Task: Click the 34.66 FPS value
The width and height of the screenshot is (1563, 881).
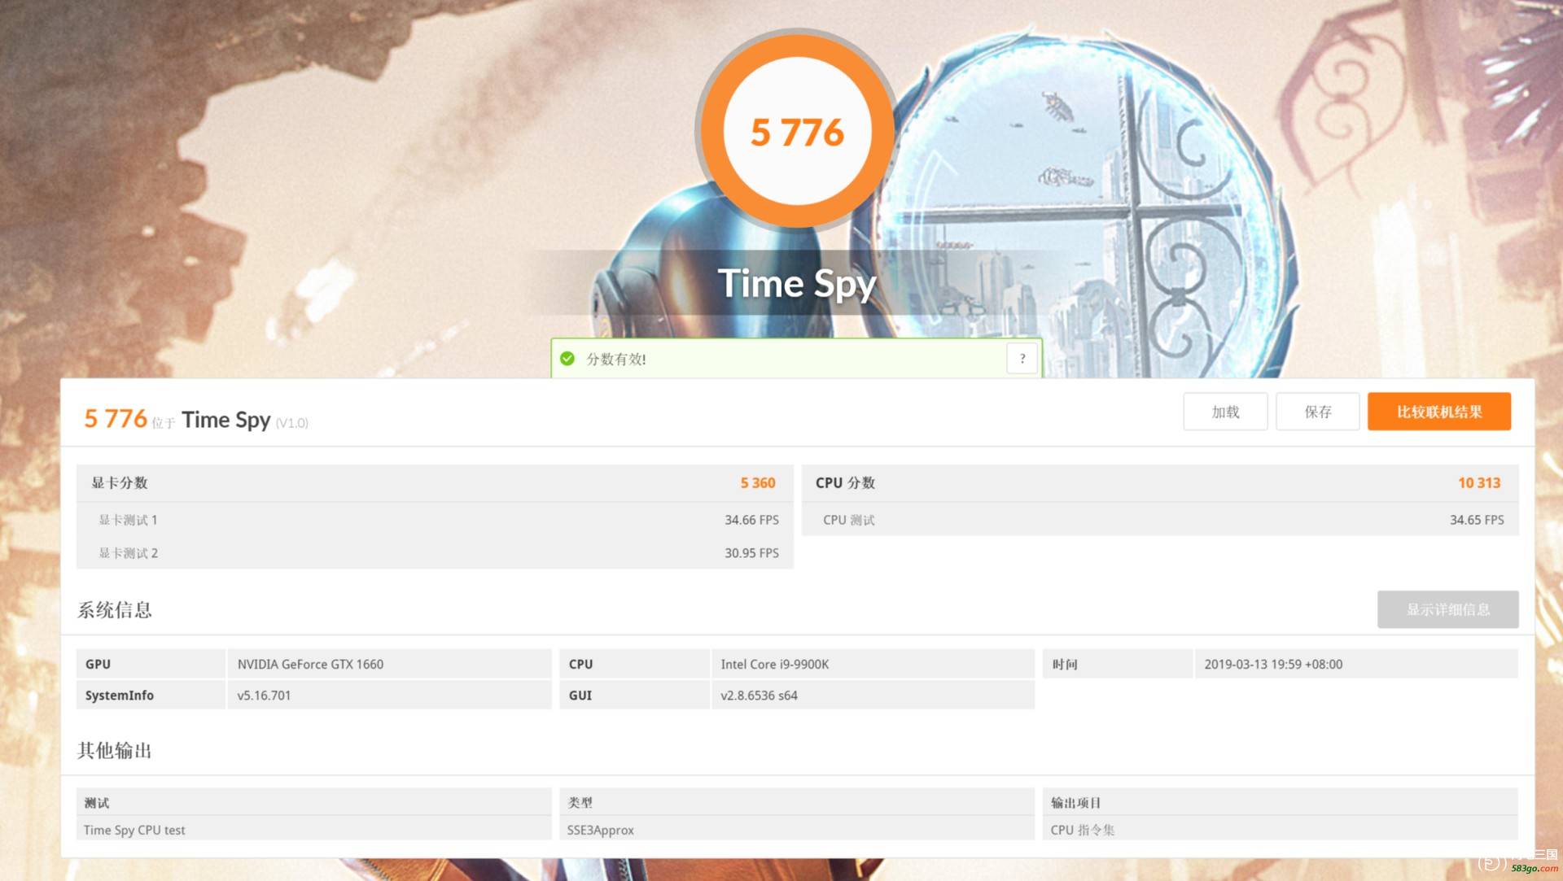Action: (751, 520)
